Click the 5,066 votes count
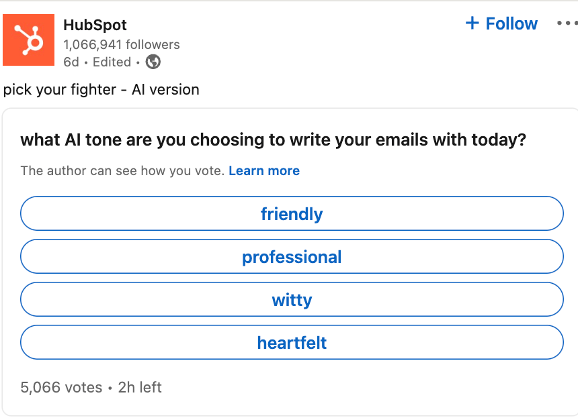The height and width of the screenshot is (420, 578). (61, 388)
